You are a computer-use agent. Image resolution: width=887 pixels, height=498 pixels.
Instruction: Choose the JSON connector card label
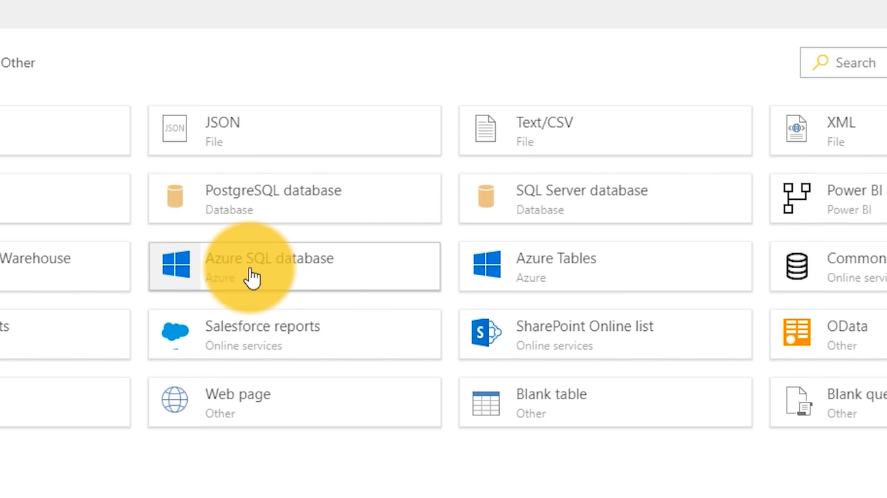point(223,122)
